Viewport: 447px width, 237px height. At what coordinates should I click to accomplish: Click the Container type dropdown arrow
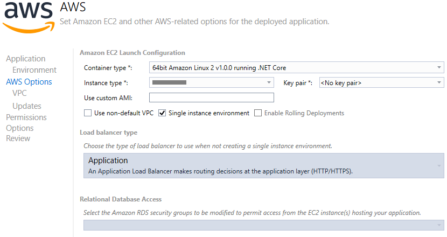(440, 68)
